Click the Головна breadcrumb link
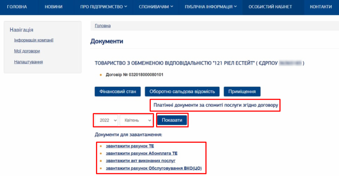 coord(102,26)
